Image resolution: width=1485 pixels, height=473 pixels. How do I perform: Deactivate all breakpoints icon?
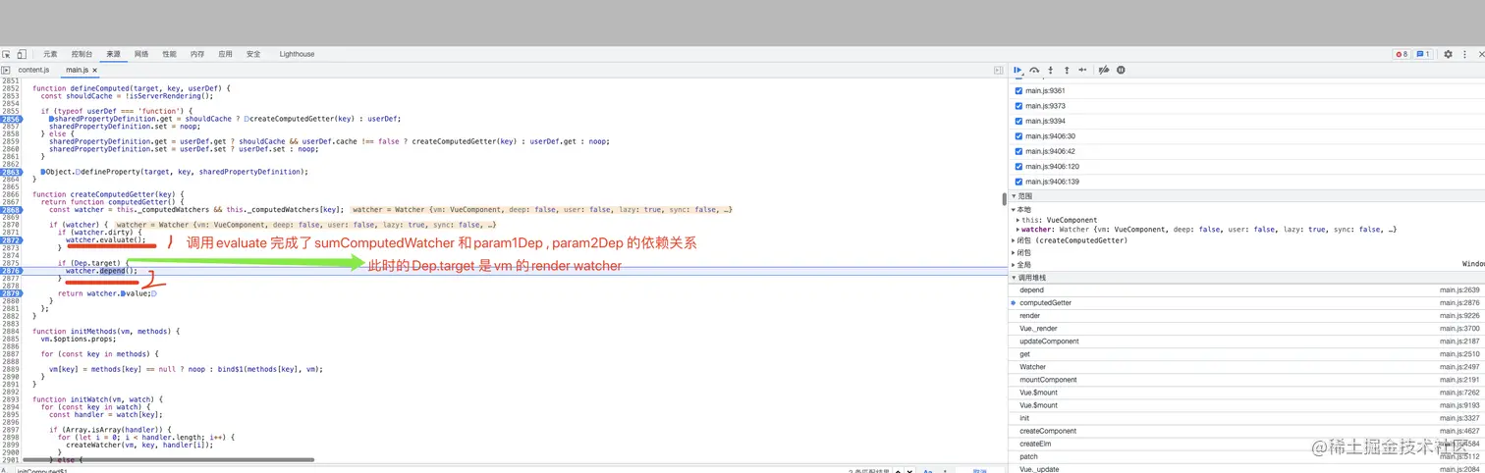click(x=1104, y=71)
